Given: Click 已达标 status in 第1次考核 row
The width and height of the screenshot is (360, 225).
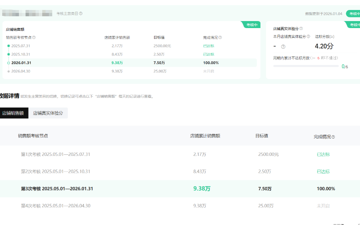Looking at the screenshot, I should 323,154.
